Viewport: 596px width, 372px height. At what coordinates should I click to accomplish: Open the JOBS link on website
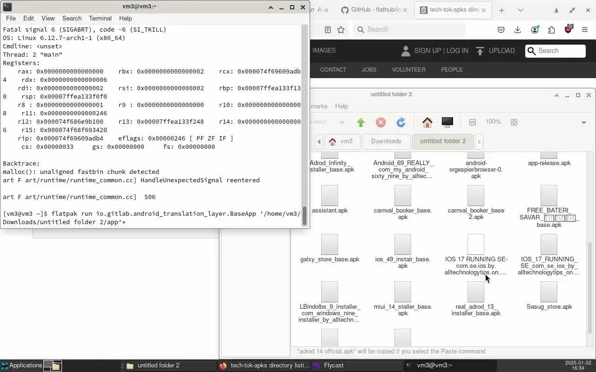[x=369, y=70]
